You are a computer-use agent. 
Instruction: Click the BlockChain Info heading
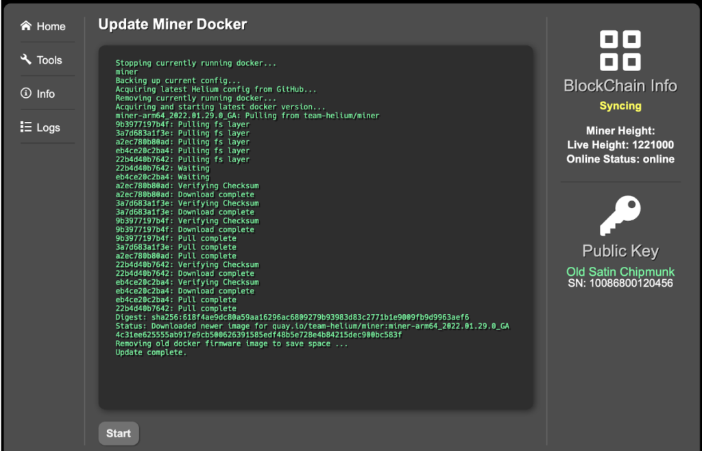620,86
